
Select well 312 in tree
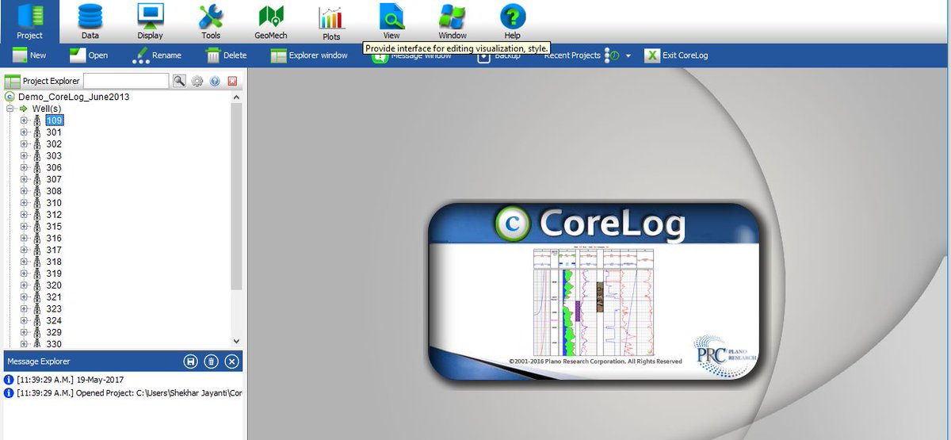point(54,215)
